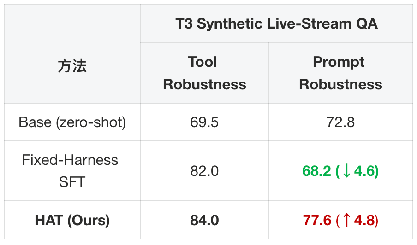The image size is (417, 245).
Task: Click the T3 Synthetic Live-Stream QA header
Action: pyautogui.click(x=277, y=23)
